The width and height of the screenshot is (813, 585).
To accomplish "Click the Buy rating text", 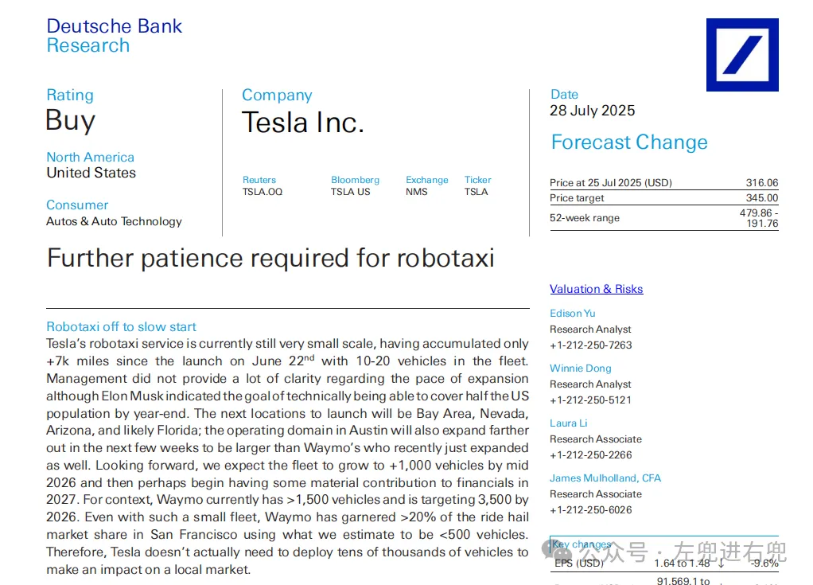I will [x=71, y=120].
